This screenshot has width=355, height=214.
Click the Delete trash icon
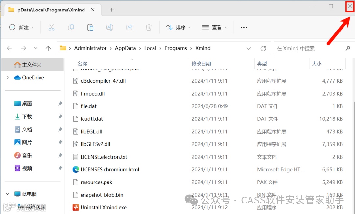click(x=149, y=27)
